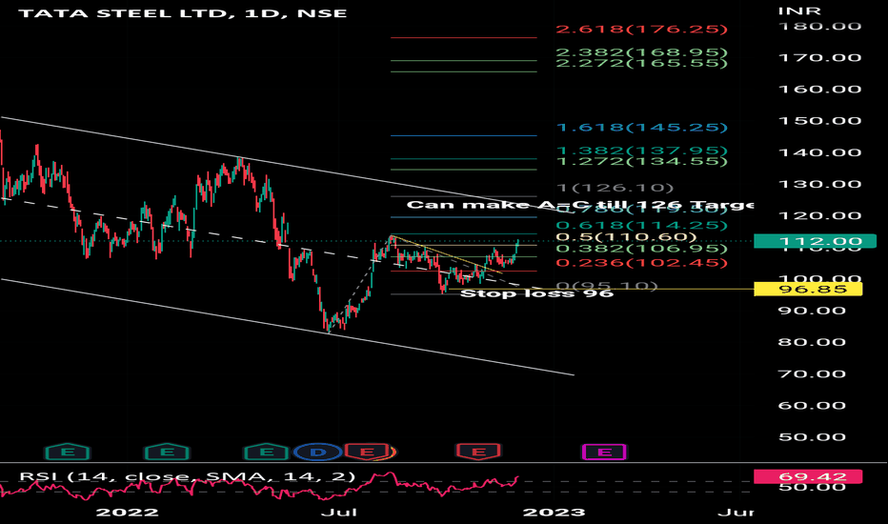Click the blue D dividend marker
Screen dimensions: 888x524
point(317,452)
